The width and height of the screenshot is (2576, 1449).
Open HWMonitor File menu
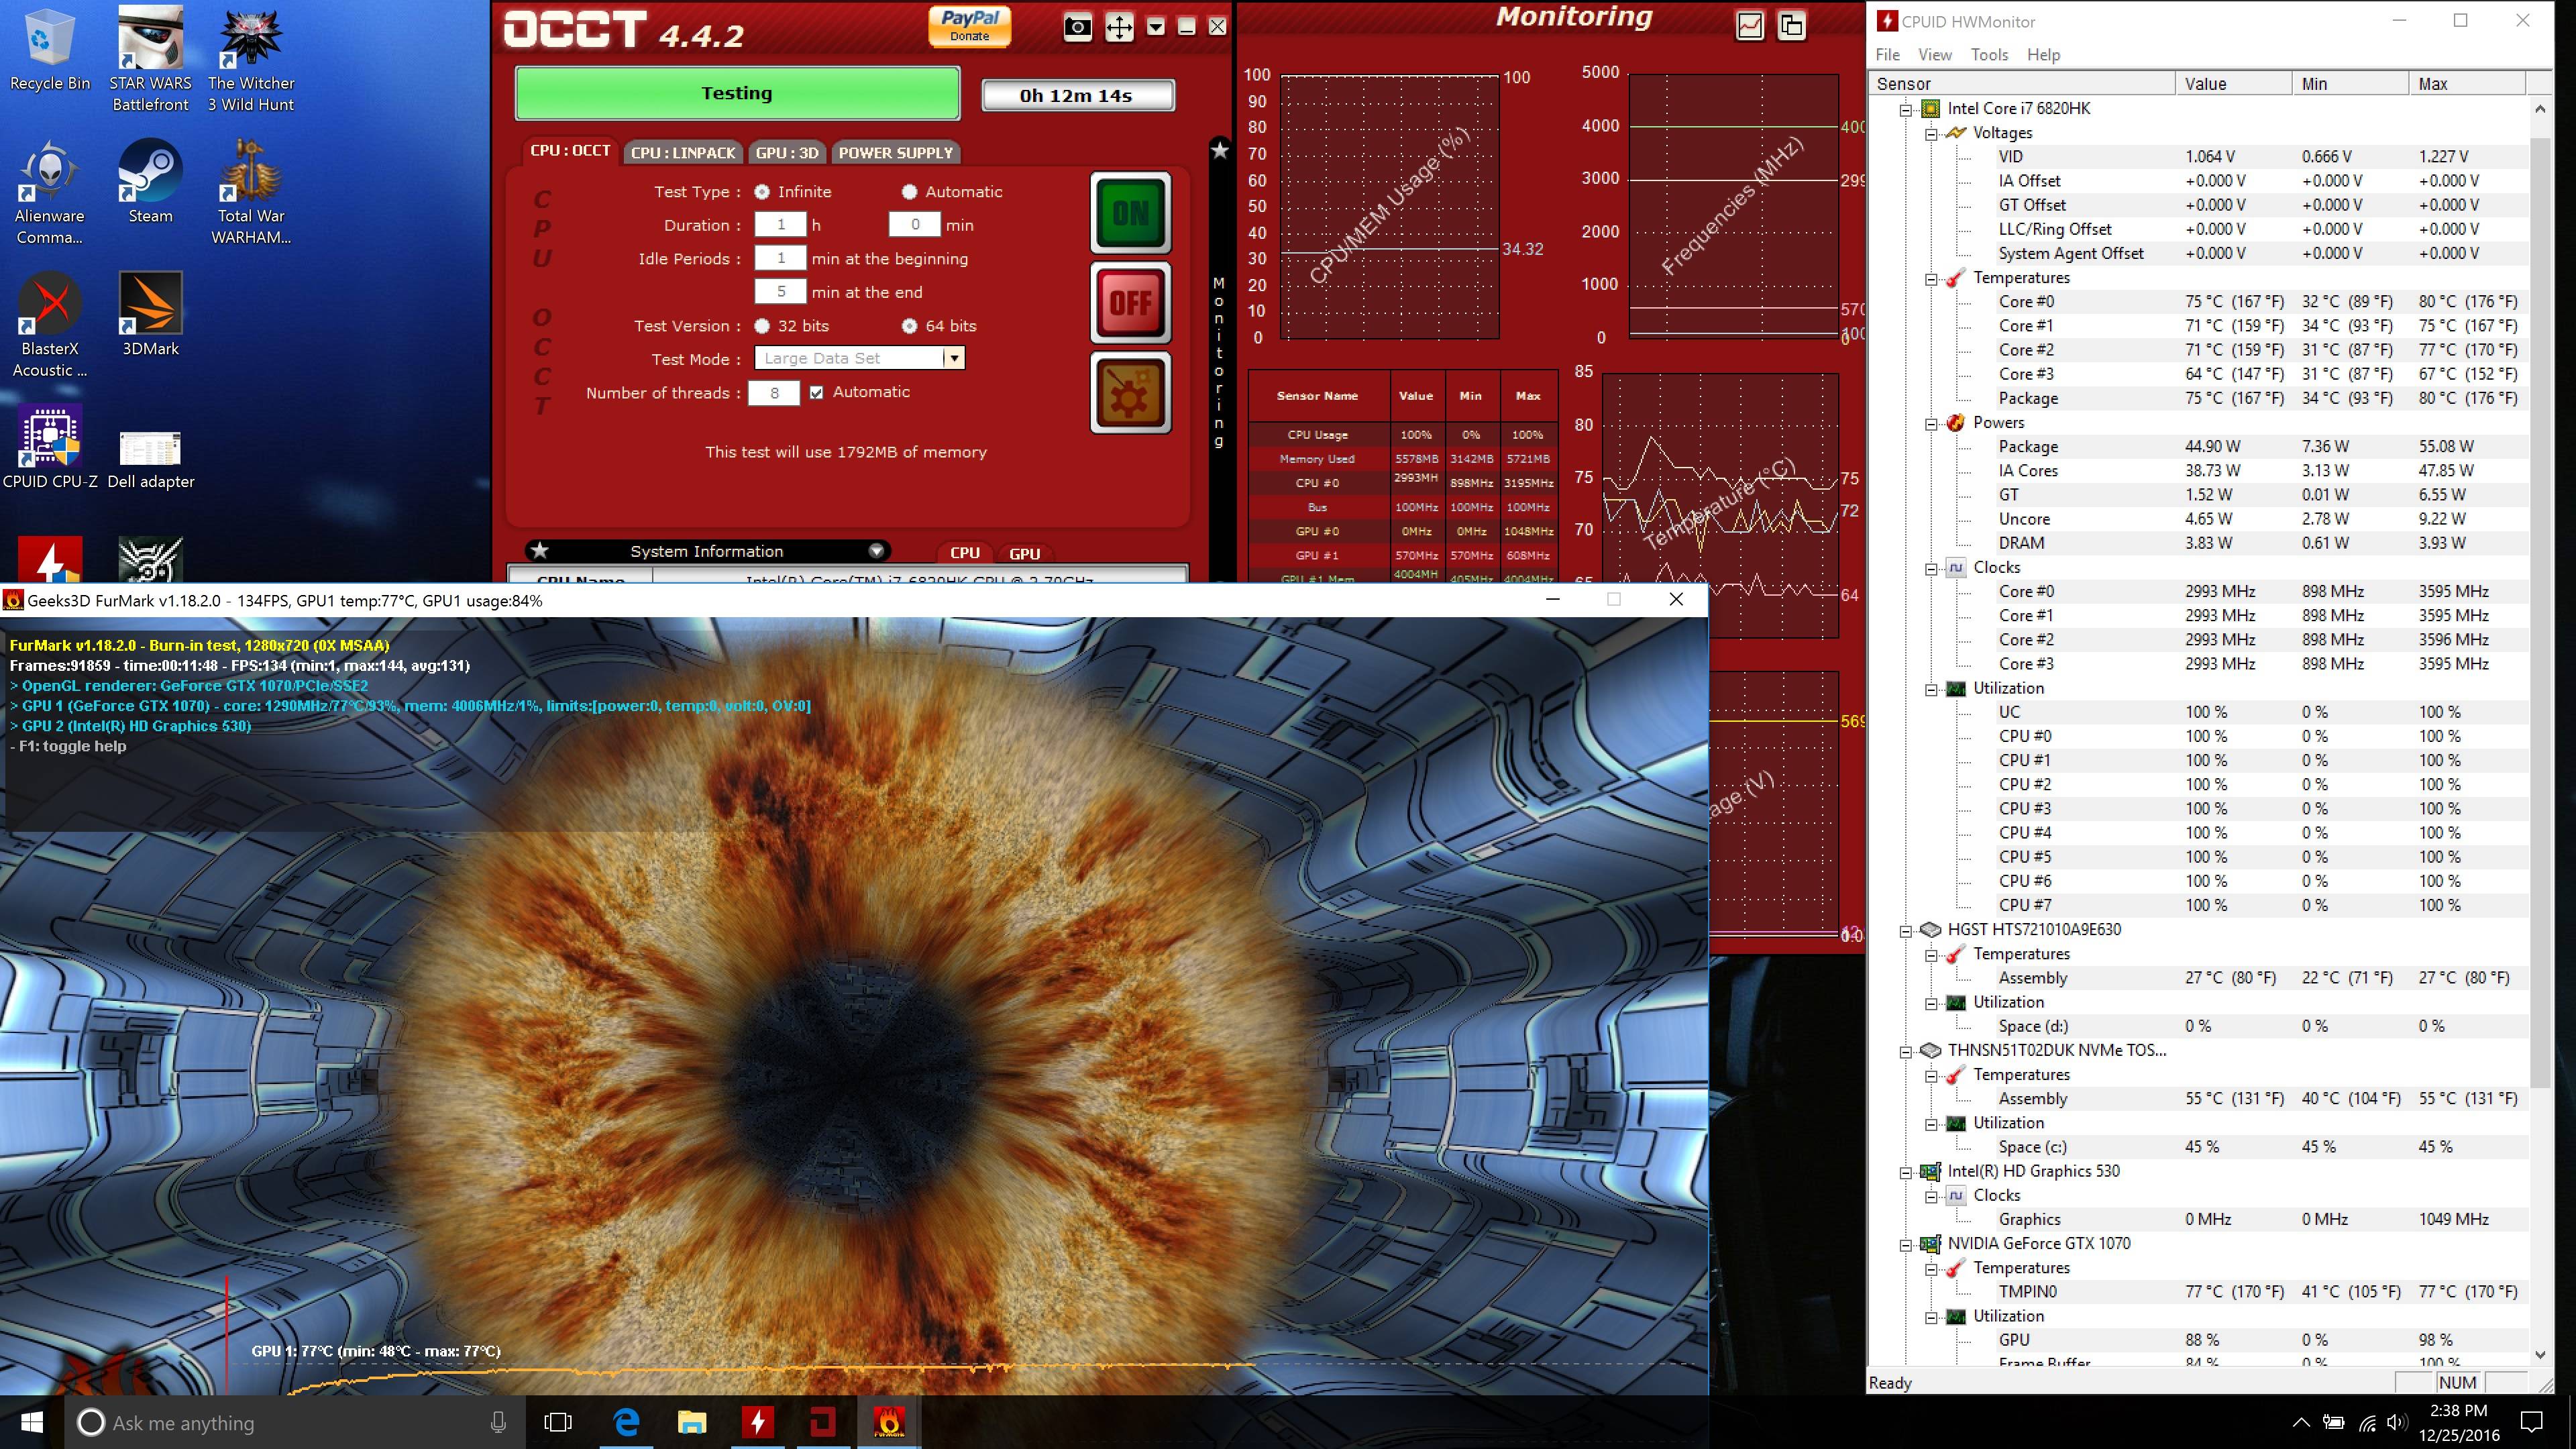coord(1888,55)
